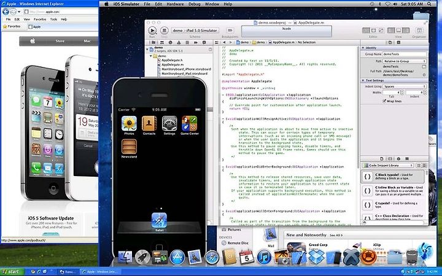Image resolution: width=442 pixels, height=276 pixels.
Task: Open Launchpad rocket in the Mac Dock
Action: [142, 257]
